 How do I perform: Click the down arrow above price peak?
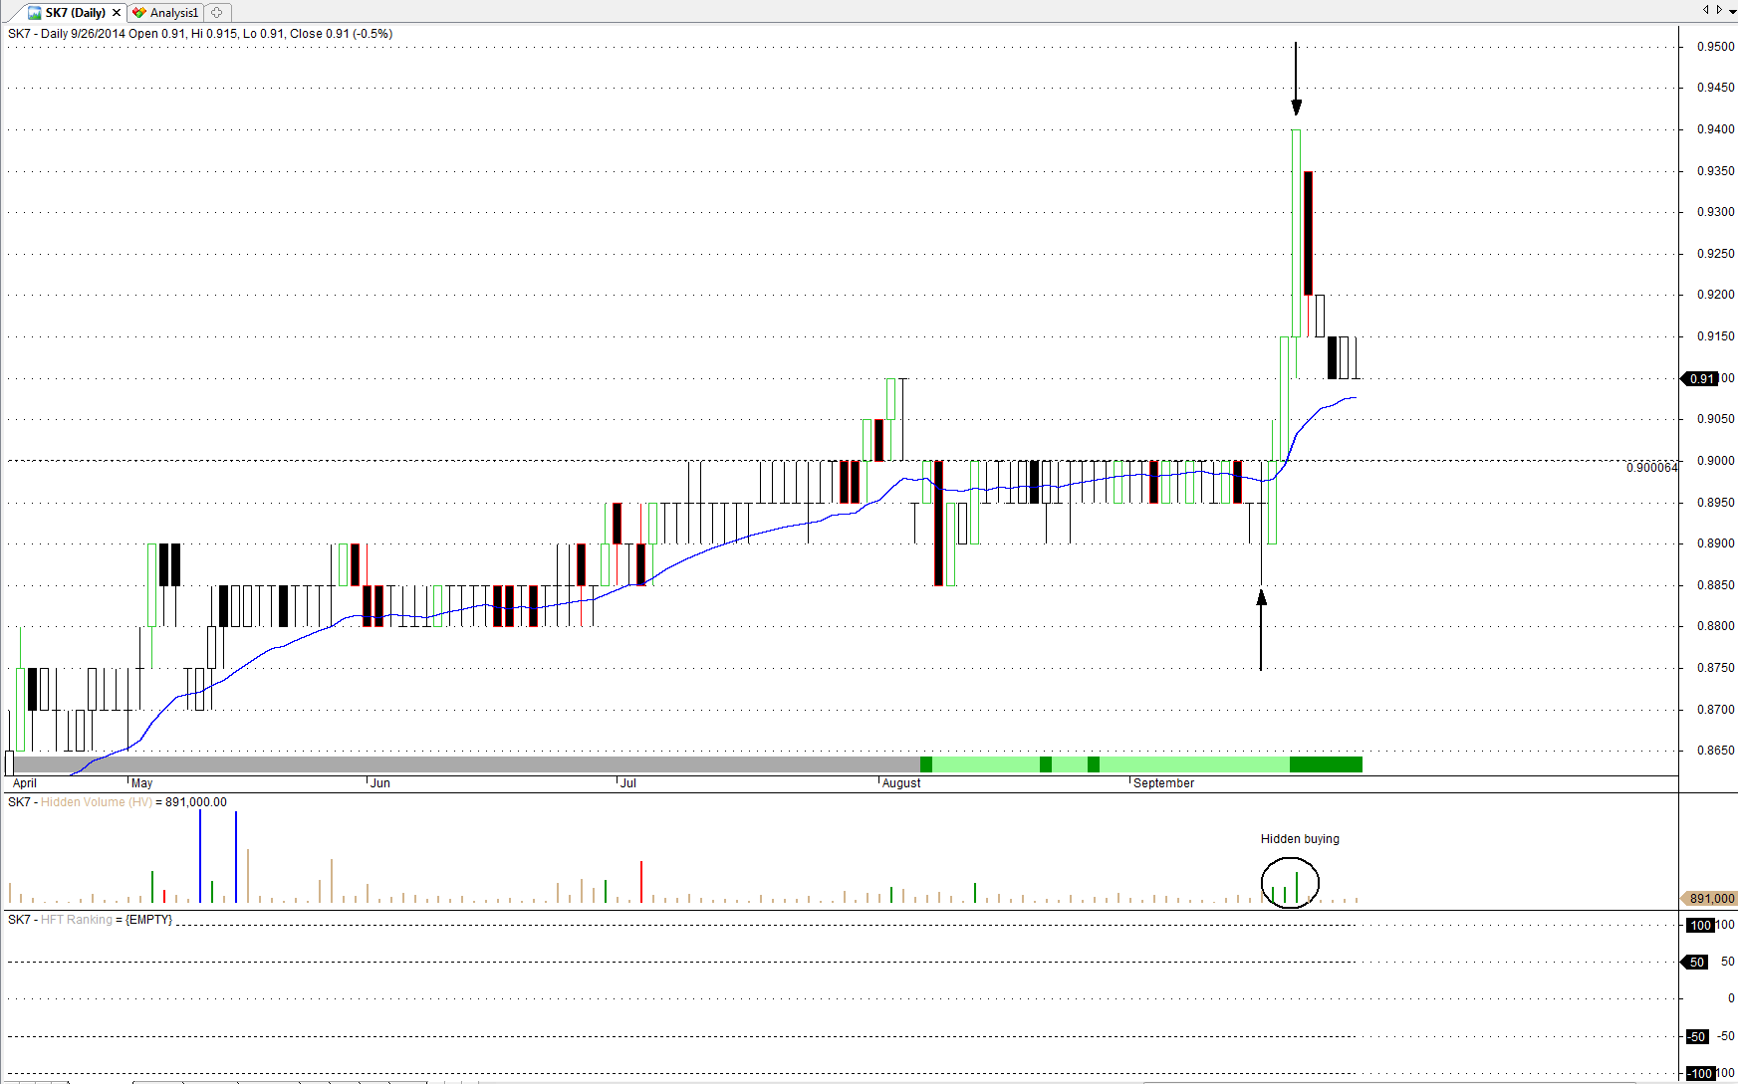1296,80
